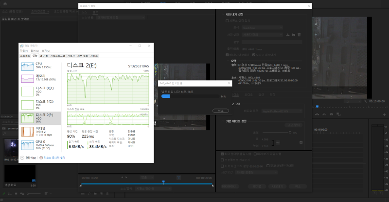This screenshot has width=389, height=202.
Task: Select 디스크 1(C:) in Task Manager sidebar
Action: (40, 105)
